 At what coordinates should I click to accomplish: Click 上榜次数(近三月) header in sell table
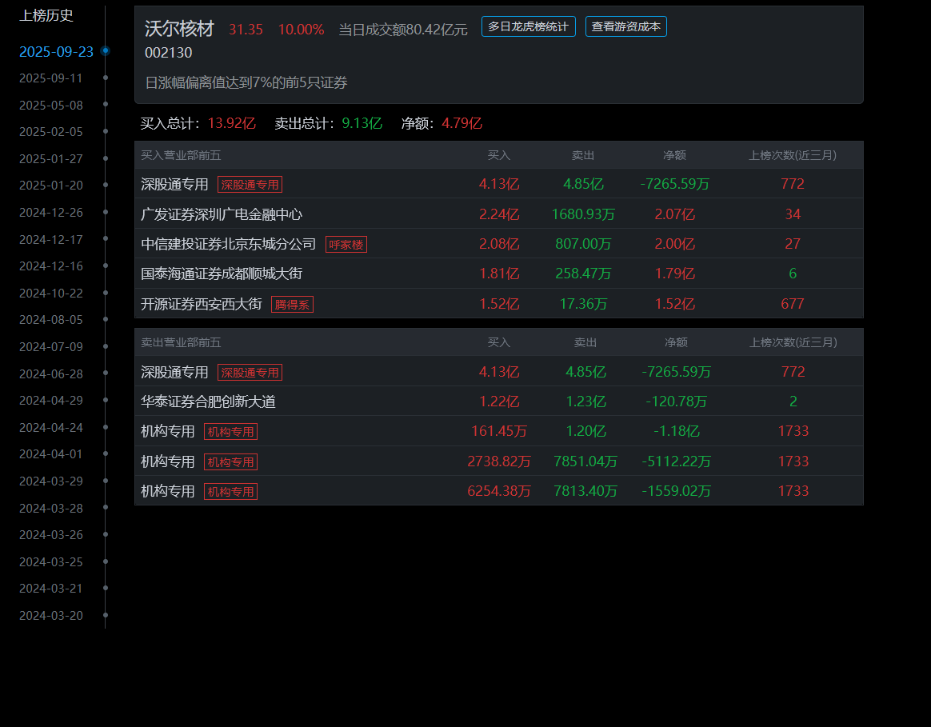click(793, 342)
